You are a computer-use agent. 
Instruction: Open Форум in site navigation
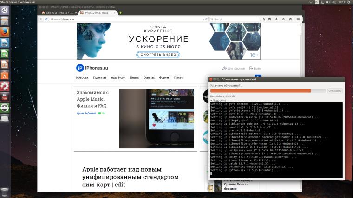pyautogui.click(x=164, y=77)
